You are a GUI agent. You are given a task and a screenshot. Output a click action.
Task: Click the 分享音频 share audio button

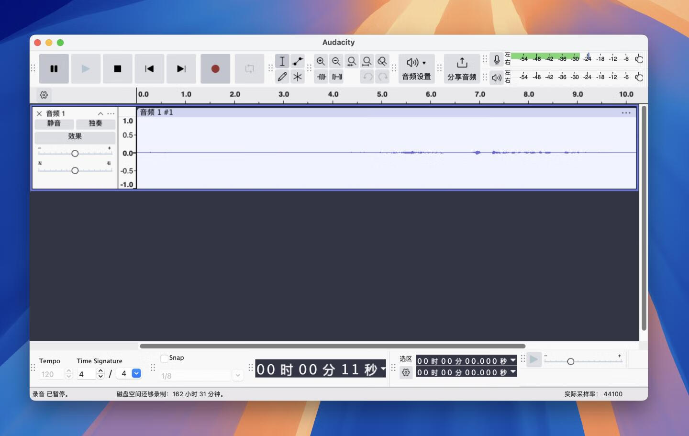point(462,69)
